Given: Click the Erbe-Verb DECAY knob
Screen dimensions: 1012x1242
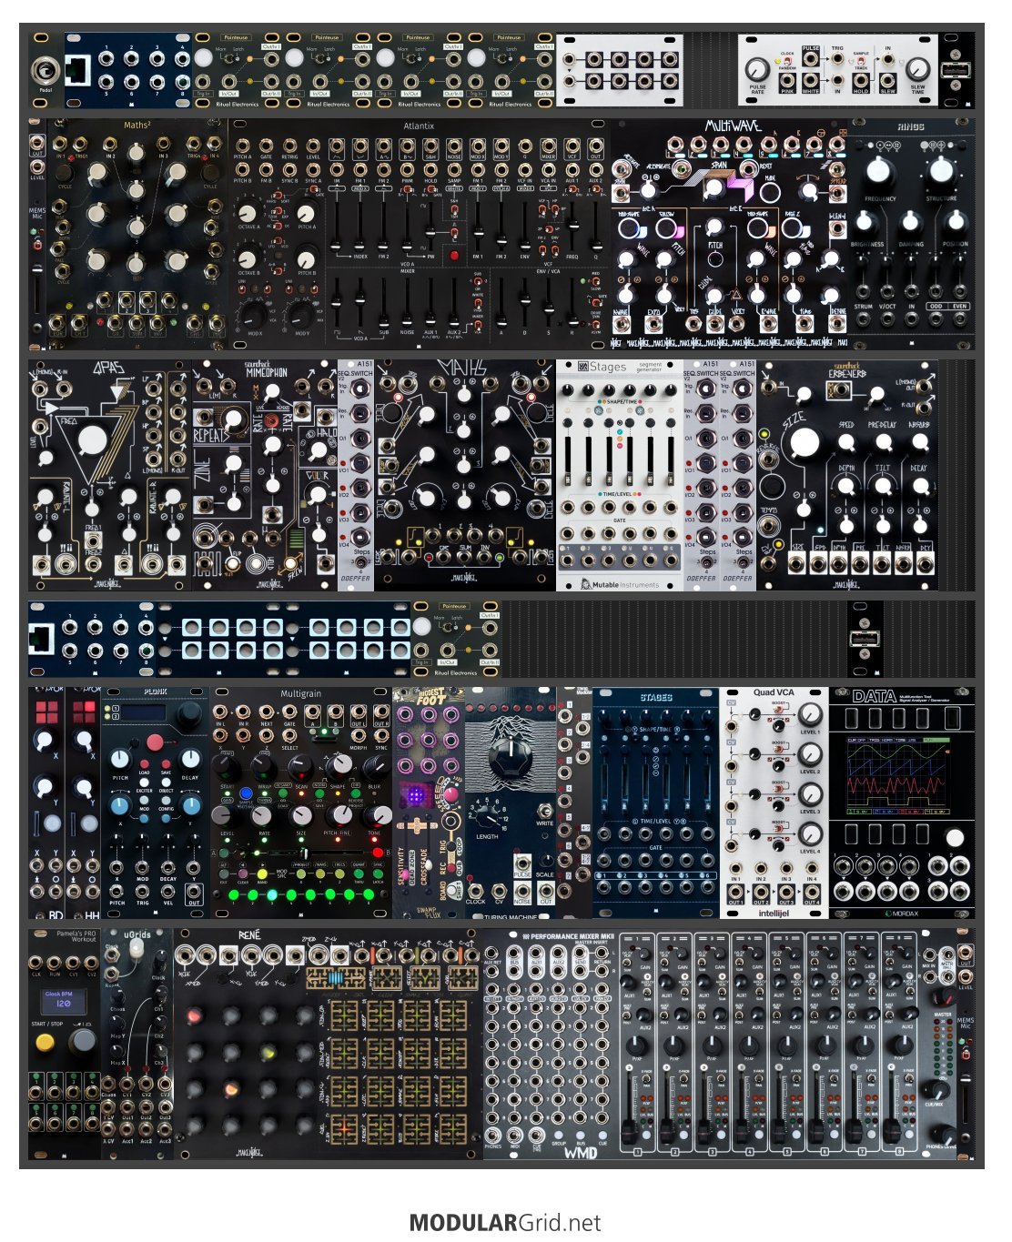Looking at the screenshot, I should [919, 486].
